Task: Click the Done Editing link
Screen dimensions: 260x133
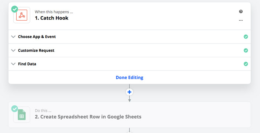Action: tap(130, 77)
